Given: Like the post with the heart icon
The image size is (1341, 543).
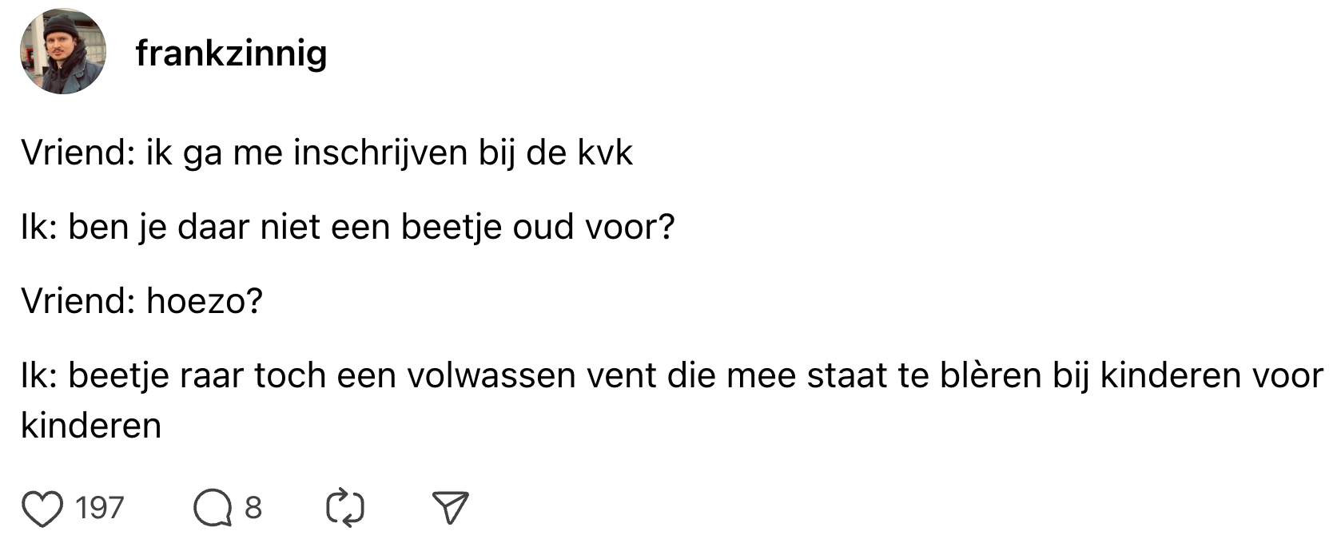Looking at the screenshot, I should coord(42,508).
